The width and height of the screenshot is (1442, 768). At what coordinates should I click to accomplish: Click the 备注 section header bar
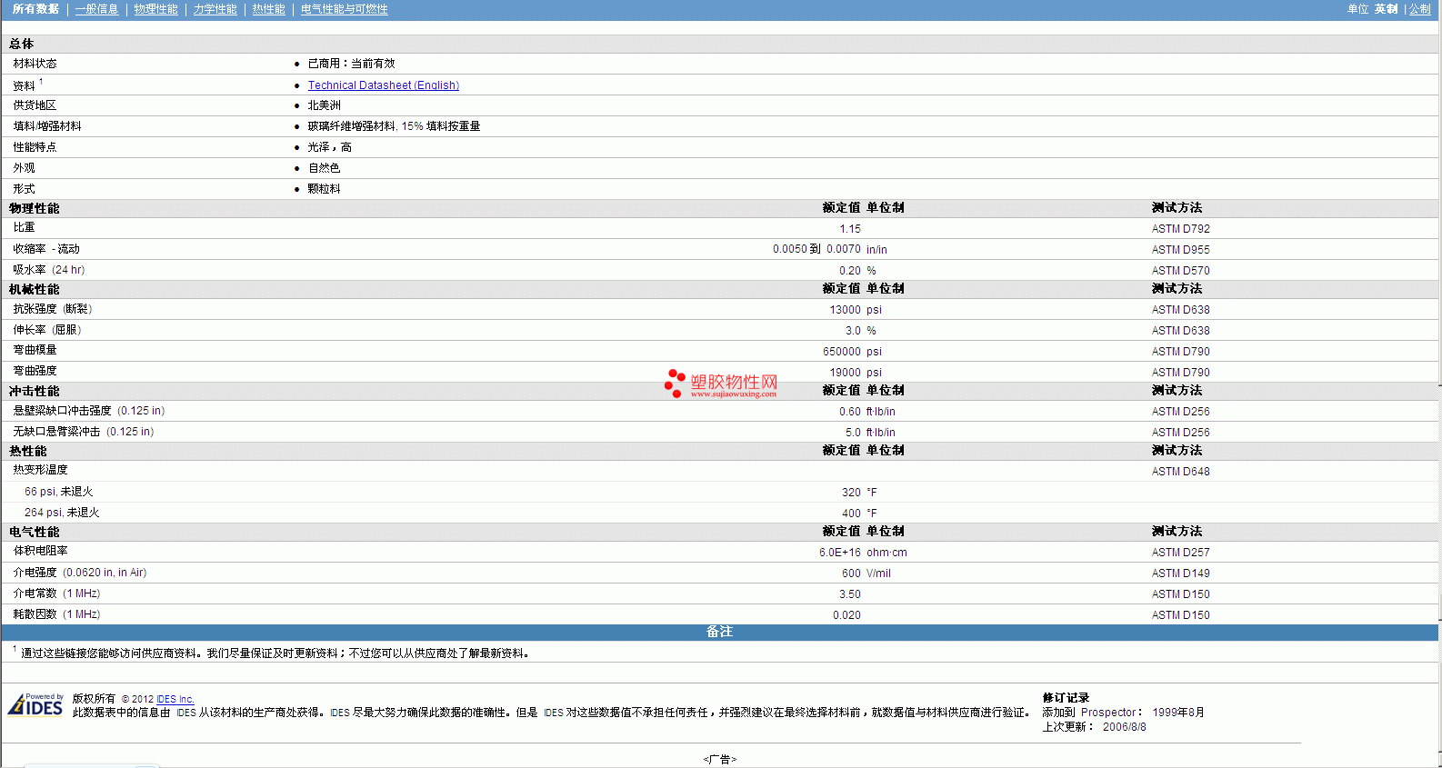(x=719, y=632)
